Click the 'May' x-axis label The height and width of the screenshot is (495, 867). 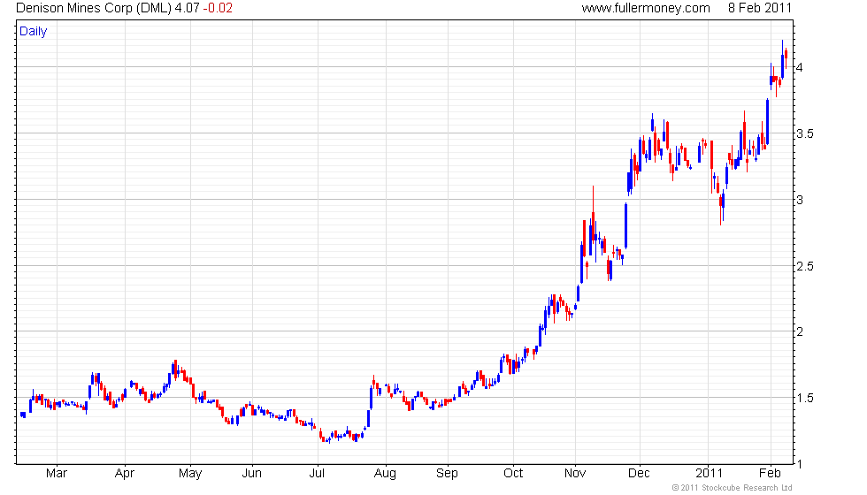pos(190,474)
